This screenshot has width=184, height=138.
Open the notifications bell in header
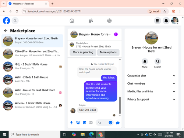(x=166, y=21)
